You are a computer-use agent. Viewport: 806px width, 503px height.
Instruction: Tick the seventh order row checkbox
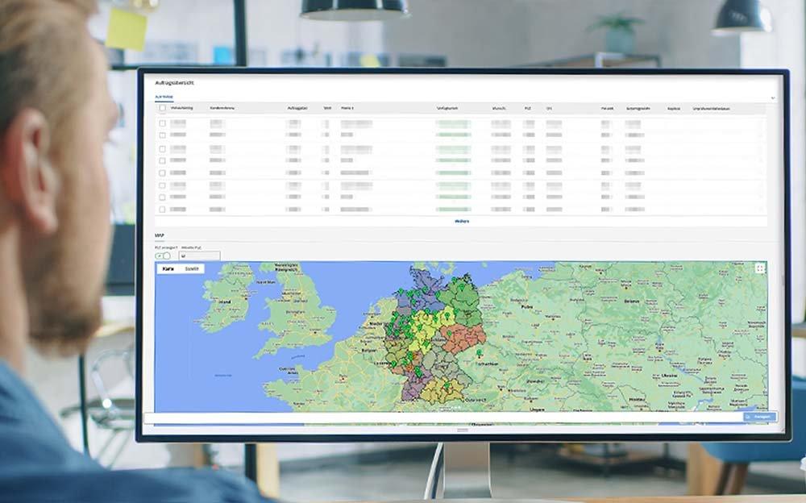point(163,197)
